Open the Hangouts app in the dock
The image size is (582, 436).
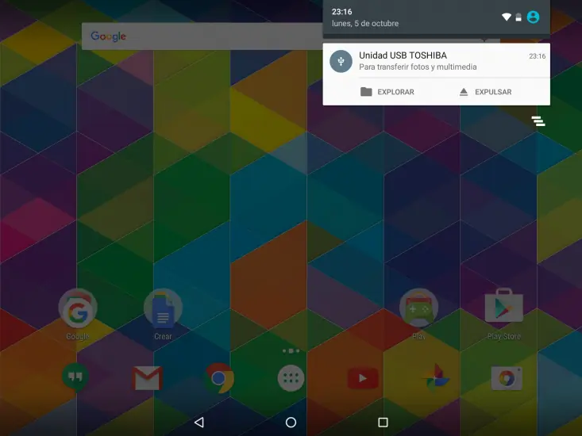pyautogui.click(x=75, y=378)
